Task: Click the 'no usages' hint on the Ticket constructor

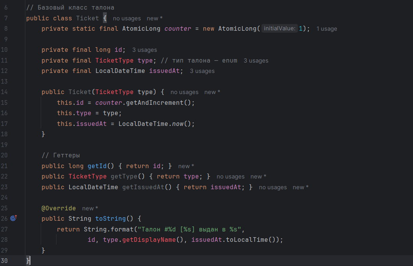Action: click(184, 92)
